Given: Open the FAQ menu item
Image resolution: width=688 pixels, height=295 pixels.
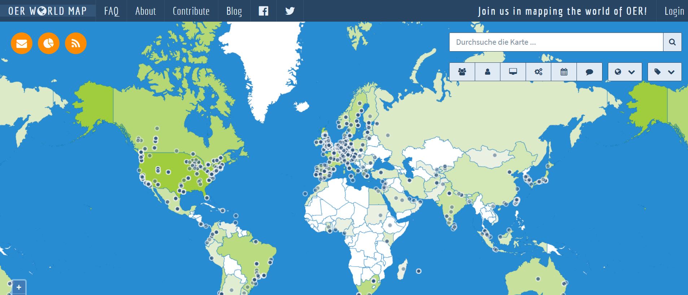Looking at the screenshot, I should pos(111,11).
